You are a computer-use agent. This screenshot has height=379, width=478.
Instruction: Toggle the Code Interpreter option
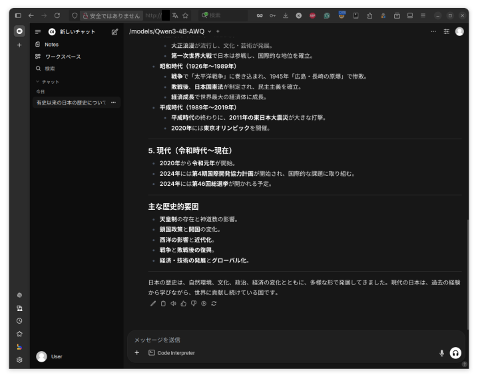click(172, 353)
